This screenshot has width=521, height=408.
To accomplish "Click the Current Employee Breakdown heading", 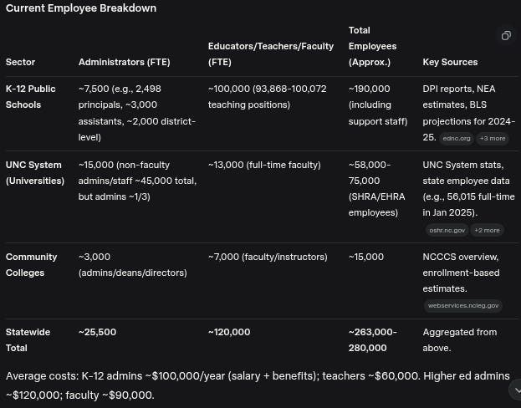I will pyautogui.click(x=81, y=8).
